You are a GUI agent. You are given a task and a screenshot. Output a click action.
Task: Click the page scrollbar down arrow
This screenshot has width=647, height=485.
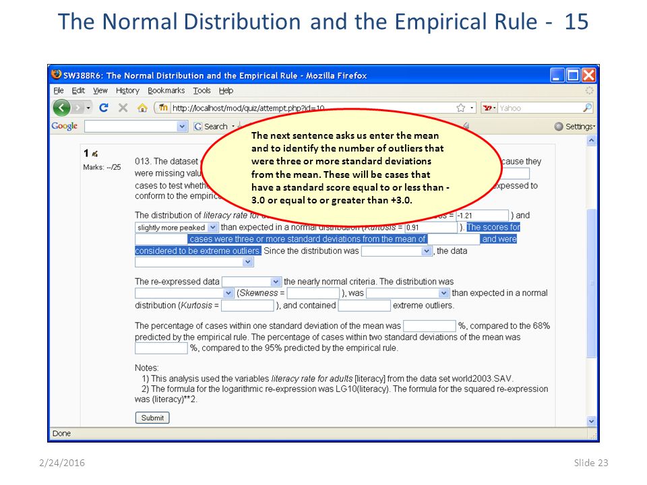[591, 422]
